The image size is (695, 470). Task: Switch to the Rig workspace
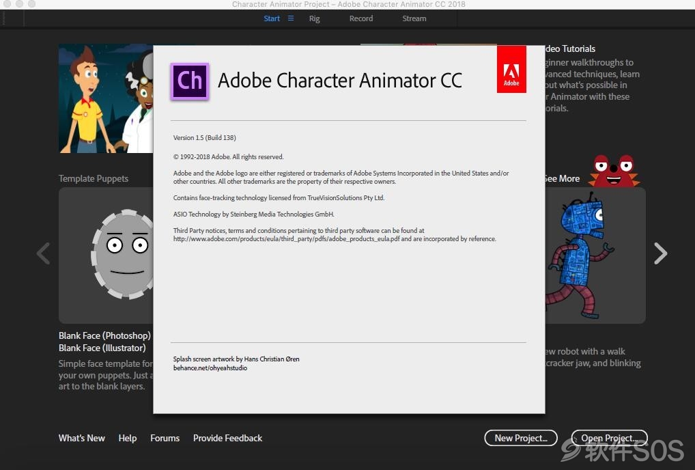[x=314, y=18]
